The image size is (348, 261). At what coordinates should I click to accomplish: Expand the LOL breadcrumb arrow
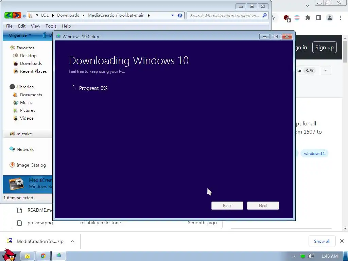point(53,15)
